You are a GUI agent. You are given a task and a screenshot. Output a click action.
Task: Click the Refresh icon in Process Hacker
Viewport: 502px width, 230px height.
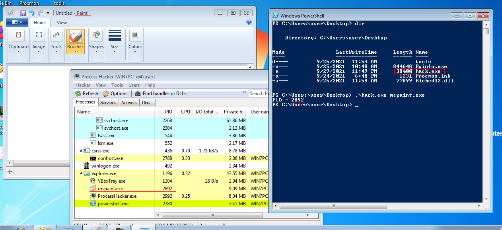[78, 94]
